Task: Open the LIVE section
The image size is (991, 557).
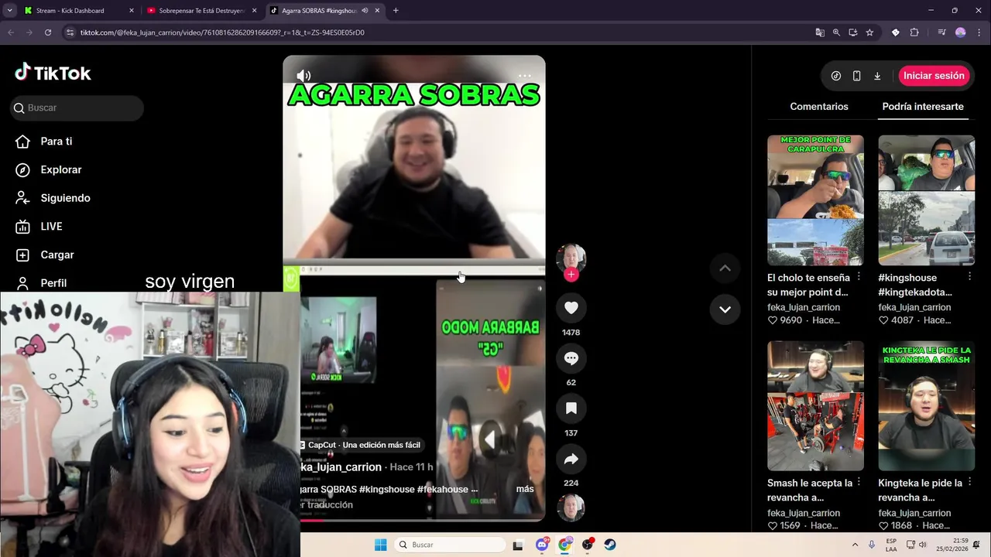Action: pos(39,227)
